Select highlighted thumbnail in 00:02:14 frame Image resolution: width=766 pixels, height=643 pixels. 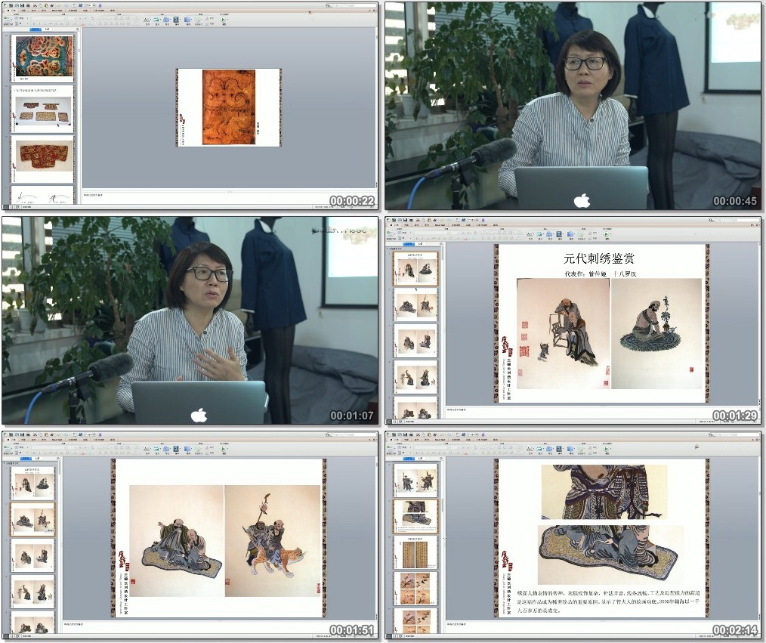pos(416,517)
